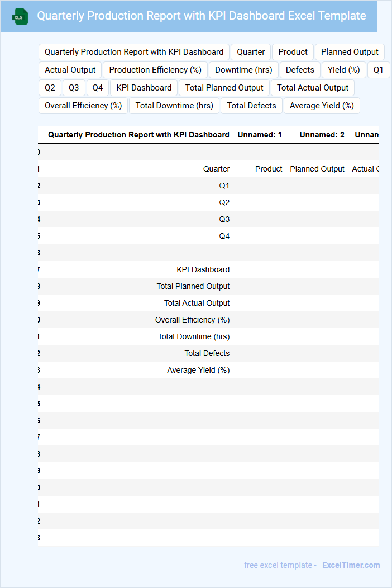This screenshot has height=588, width=392.
Task: Click the Production Efficiency (%) tag
Action: 155,70
